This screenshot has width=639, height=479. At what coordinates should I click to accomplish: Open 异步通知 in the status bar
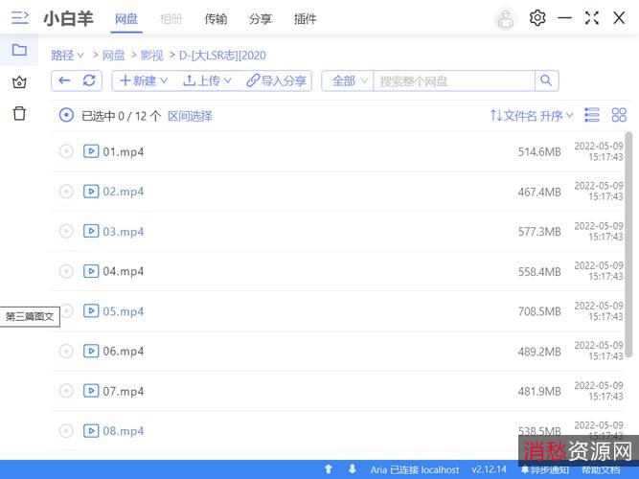(545, 469)
